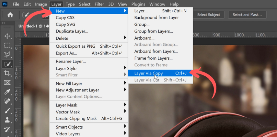Choose Group... in New submenu
This screenshot has width=277, height=137.
click(160, 24)
